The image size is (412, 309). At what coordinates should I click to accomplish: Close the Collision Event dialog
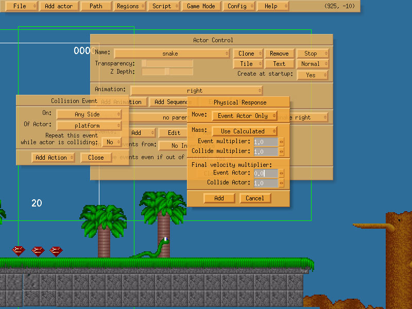[x=96, y=158]
